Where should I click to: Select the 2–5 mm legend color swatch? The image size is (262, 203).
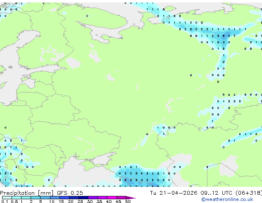(x=36, y=198)
